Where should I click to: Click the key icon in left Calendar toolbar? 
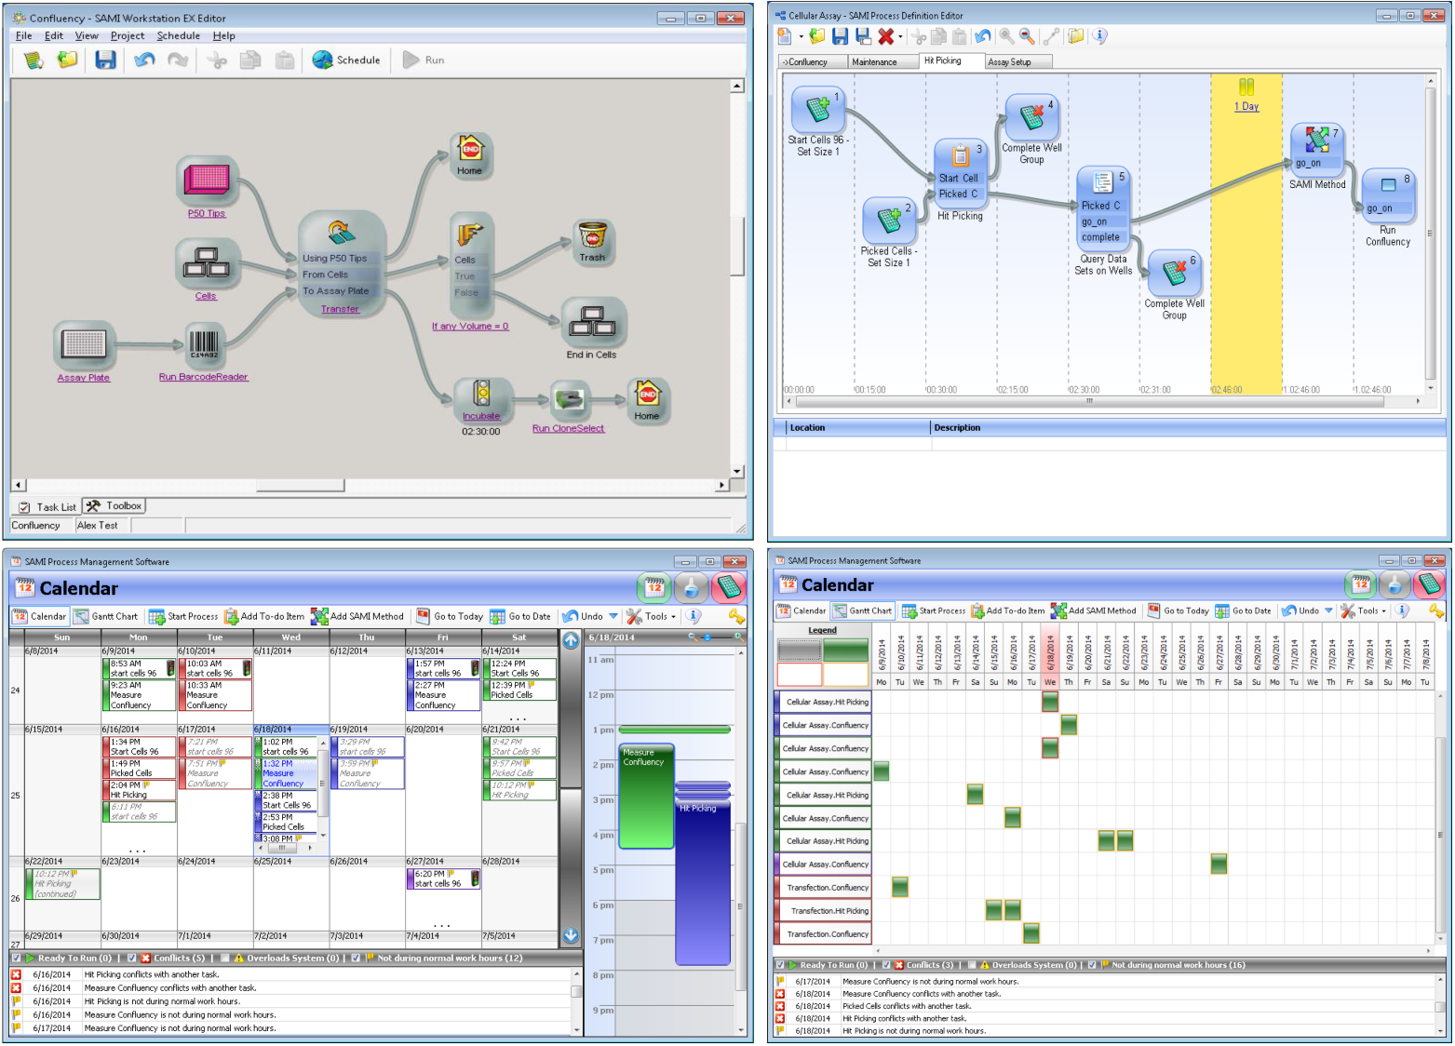coord(736,616)
